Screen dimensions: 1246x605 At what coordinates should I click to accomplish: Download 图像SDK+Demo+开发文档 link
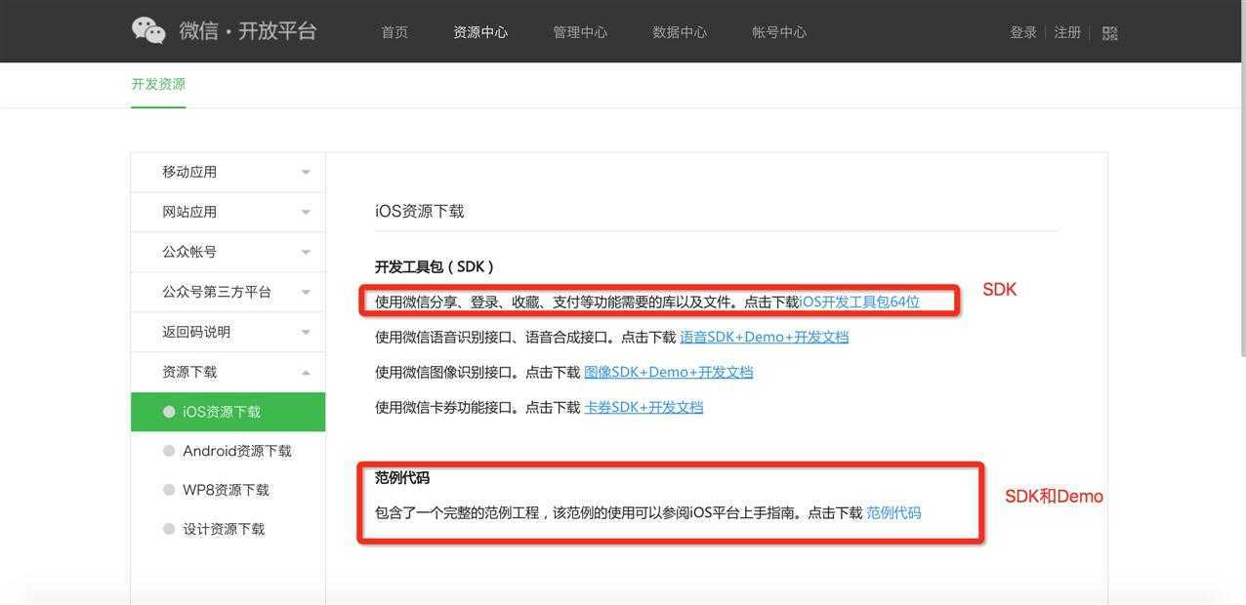[669, 372]
